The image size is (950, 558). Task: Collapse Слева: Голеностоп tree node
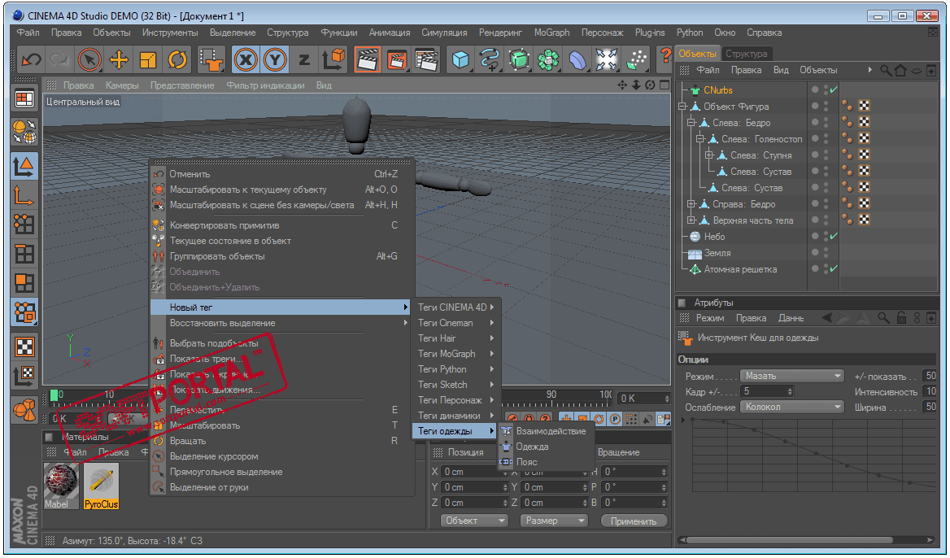[x=700, y=139]
